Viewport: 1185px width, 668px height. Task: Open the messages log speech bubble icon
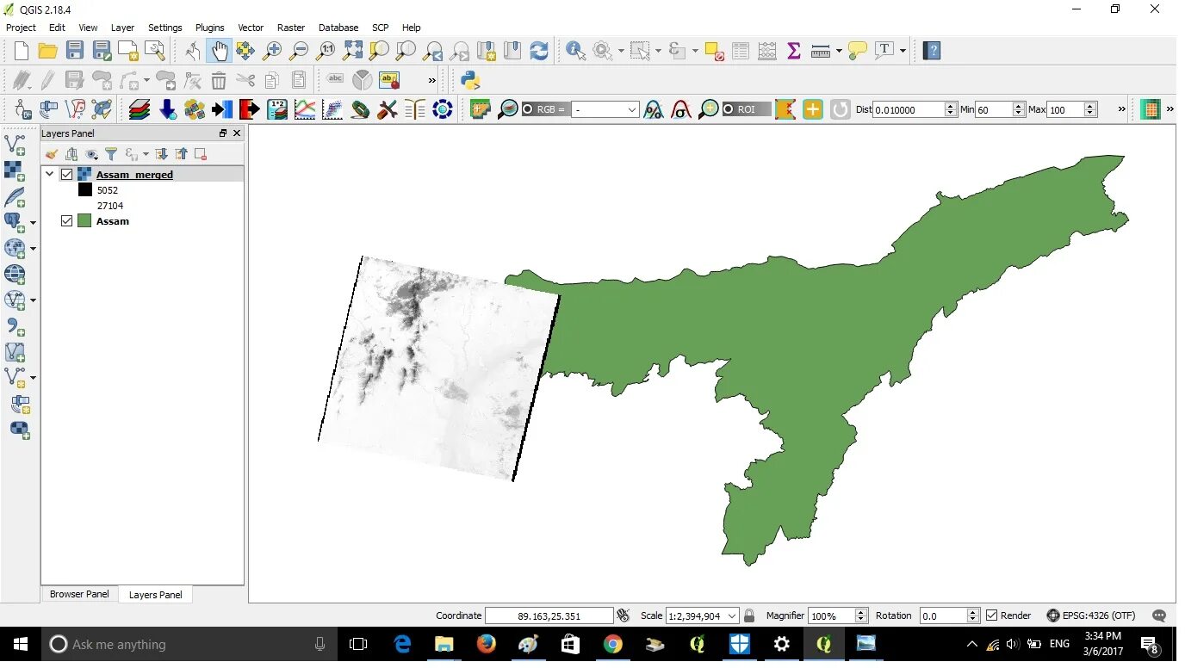1159,615
